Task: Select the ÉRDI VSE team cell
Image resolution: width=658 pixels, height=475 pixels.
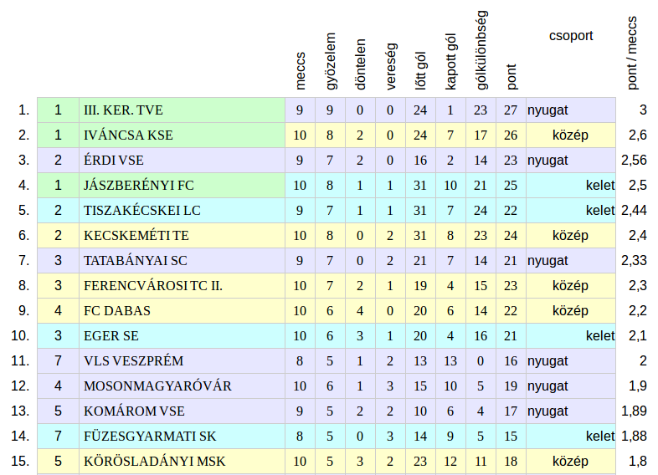Action: coord(182,161)
